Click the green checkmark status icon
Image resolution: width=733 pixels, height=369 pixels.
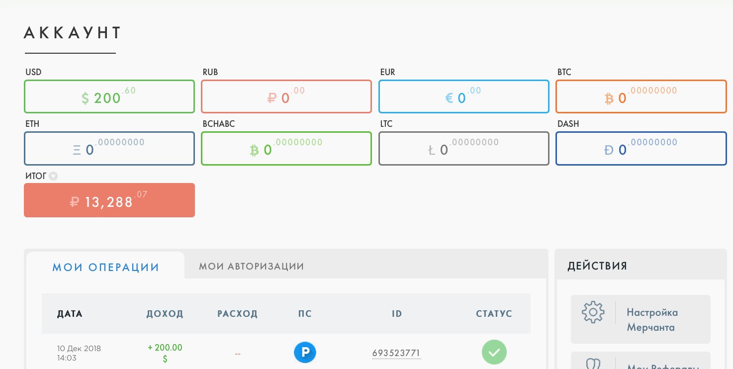[494, 352]
